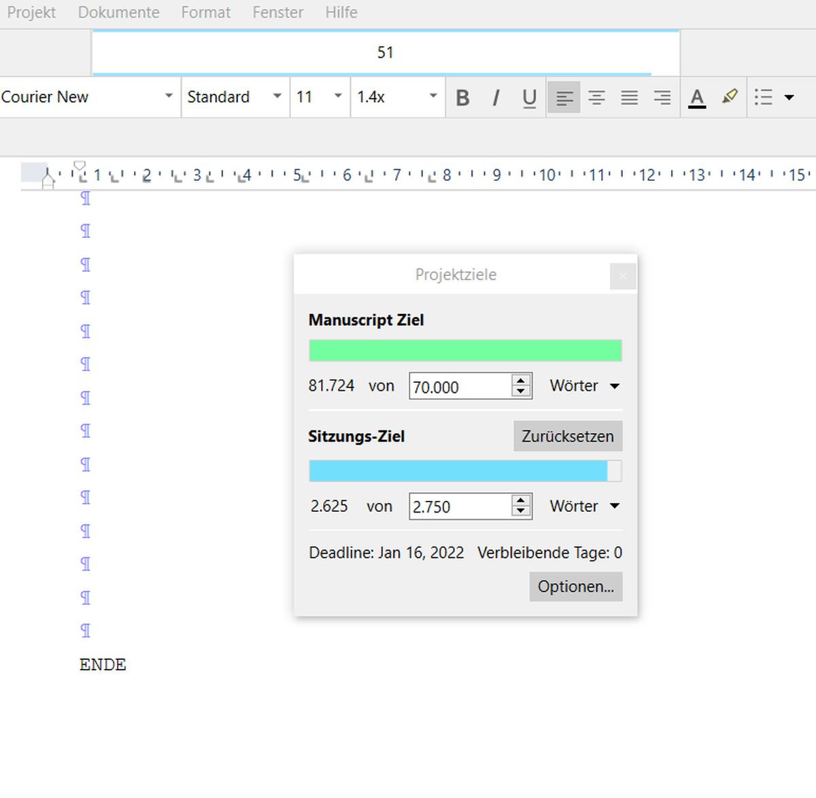Viewport: 816px width, 798px height.
Task: Open the Optionen... dialog
Action: (575, 587)
